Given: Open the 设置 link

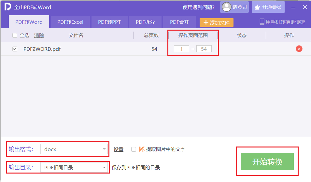Looking at the screenshot, I should pyautogui.click(x=119, y=149).
